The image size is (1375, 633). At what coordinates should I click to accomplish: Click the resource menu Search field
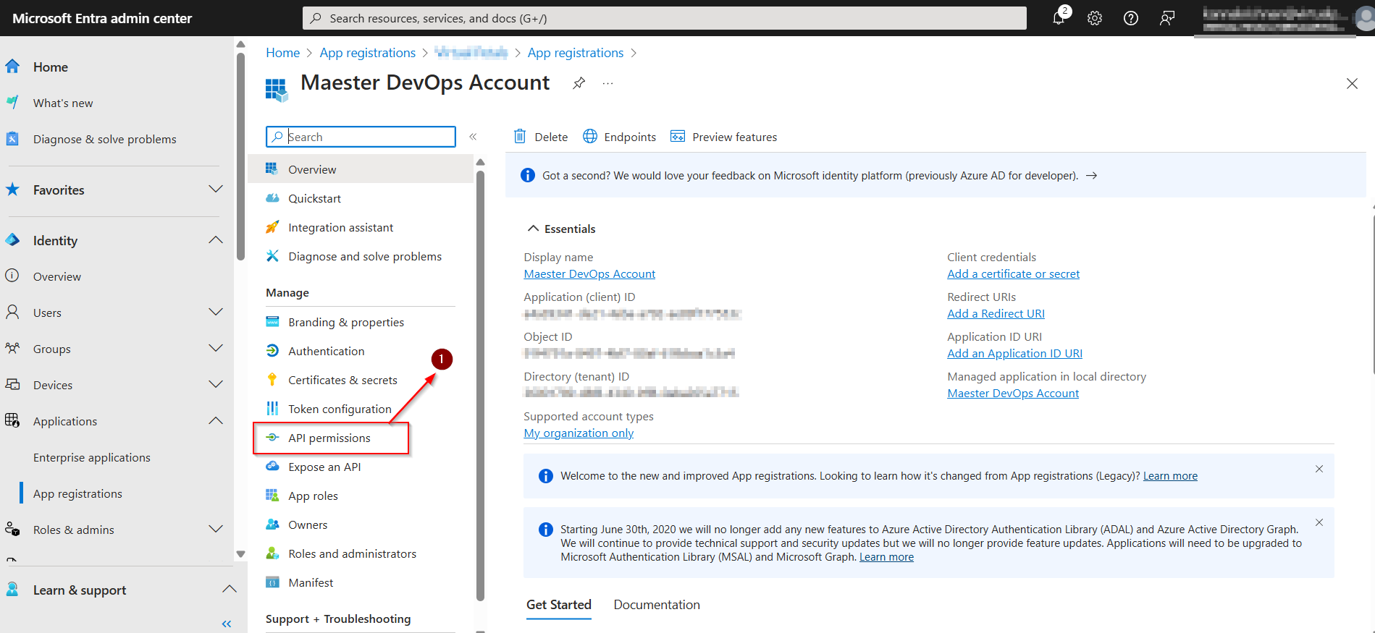pos(361,137)
